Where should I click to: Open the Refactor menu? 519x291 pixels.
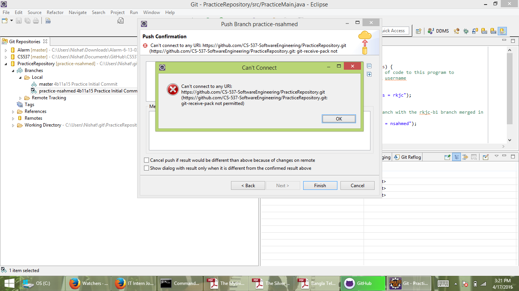[x=55, y=13]
